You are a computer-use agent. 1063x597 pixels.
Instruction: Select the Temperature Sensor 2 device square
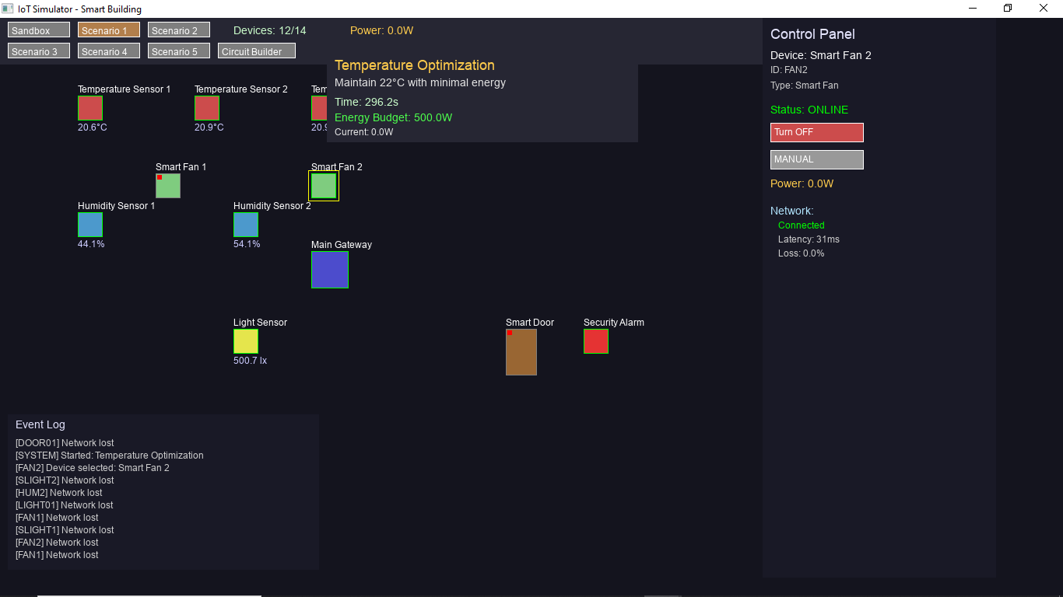pyautogui.click(x=207, y=108)
